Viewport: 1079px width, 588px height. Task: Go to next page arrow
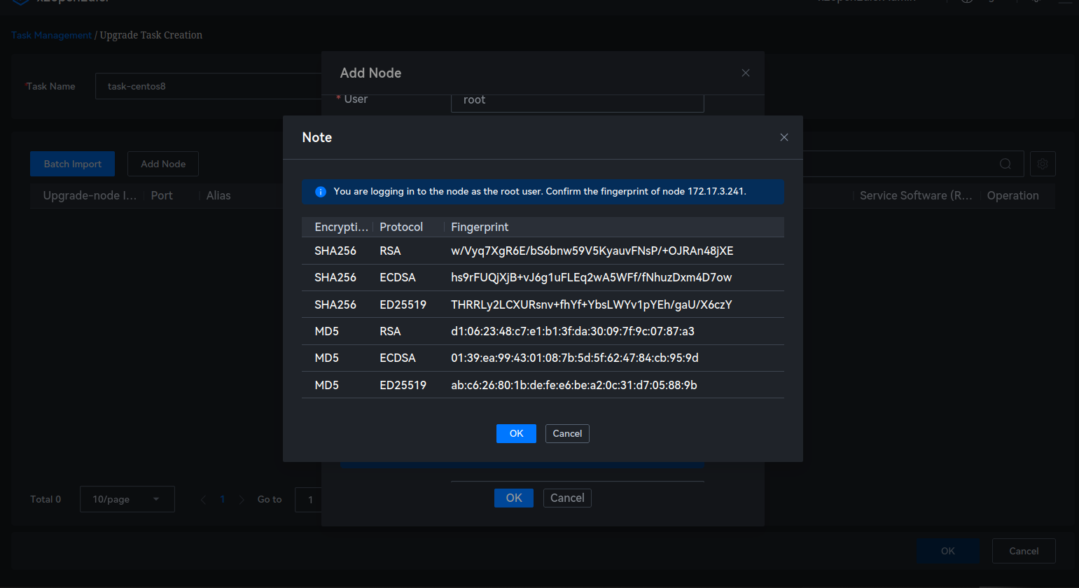pos(242,499)
